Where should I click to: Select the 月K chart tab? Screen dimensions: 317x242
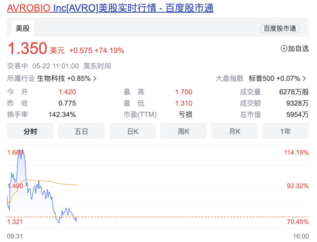click(x=235, y=131)
